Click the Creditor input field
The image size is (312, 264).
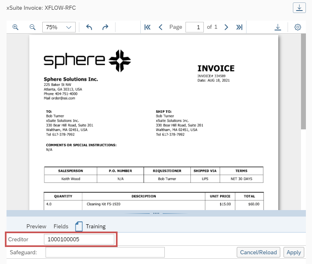coord(79,239)
